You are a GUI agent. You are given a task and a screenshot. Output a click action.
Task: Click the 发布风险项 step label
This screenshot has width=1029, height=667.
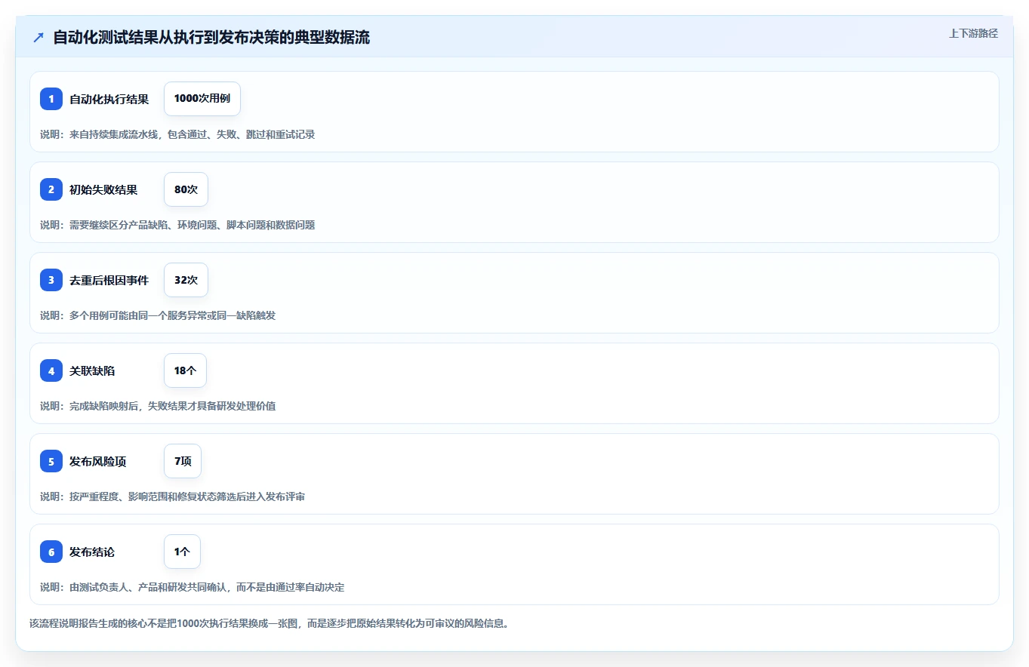pyautogui.click(x=98, y=461)
